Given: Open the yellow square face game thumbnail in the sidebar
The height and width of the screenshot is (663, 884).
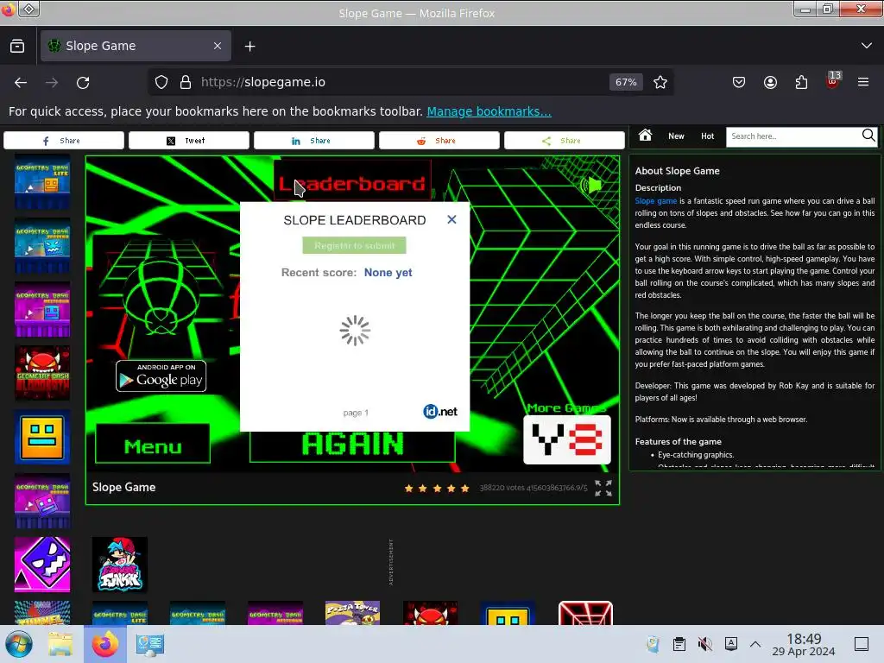Looking at the screenshot, I should coord(42,437).
